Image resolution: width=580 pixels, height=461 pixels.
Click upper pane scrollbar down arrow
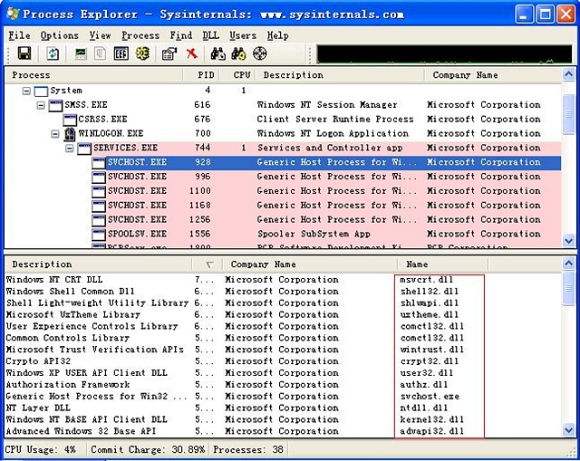568,241
